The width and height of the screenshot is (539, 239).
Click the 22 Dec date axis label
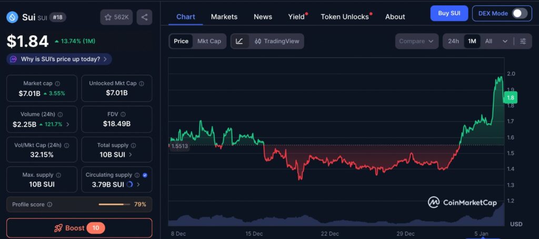coord(330,234)
